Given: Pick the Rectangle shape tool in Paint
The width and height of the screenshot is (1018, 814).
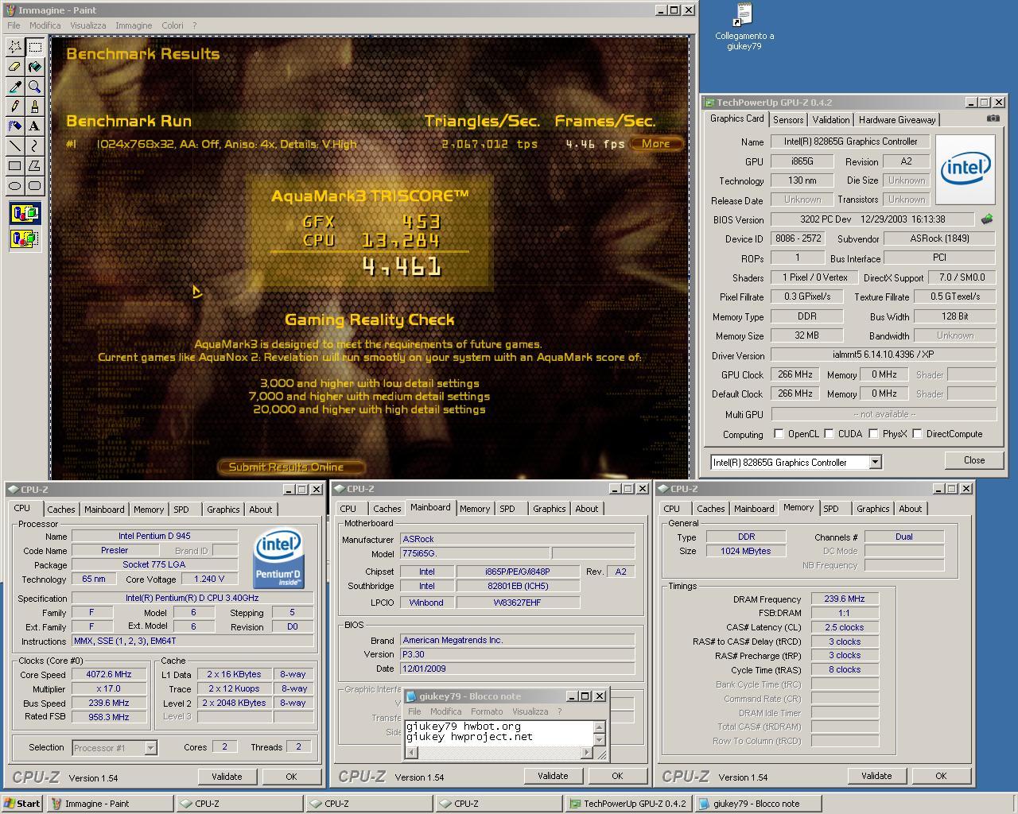Looking at the screenshot, I should tap(15, 166).
